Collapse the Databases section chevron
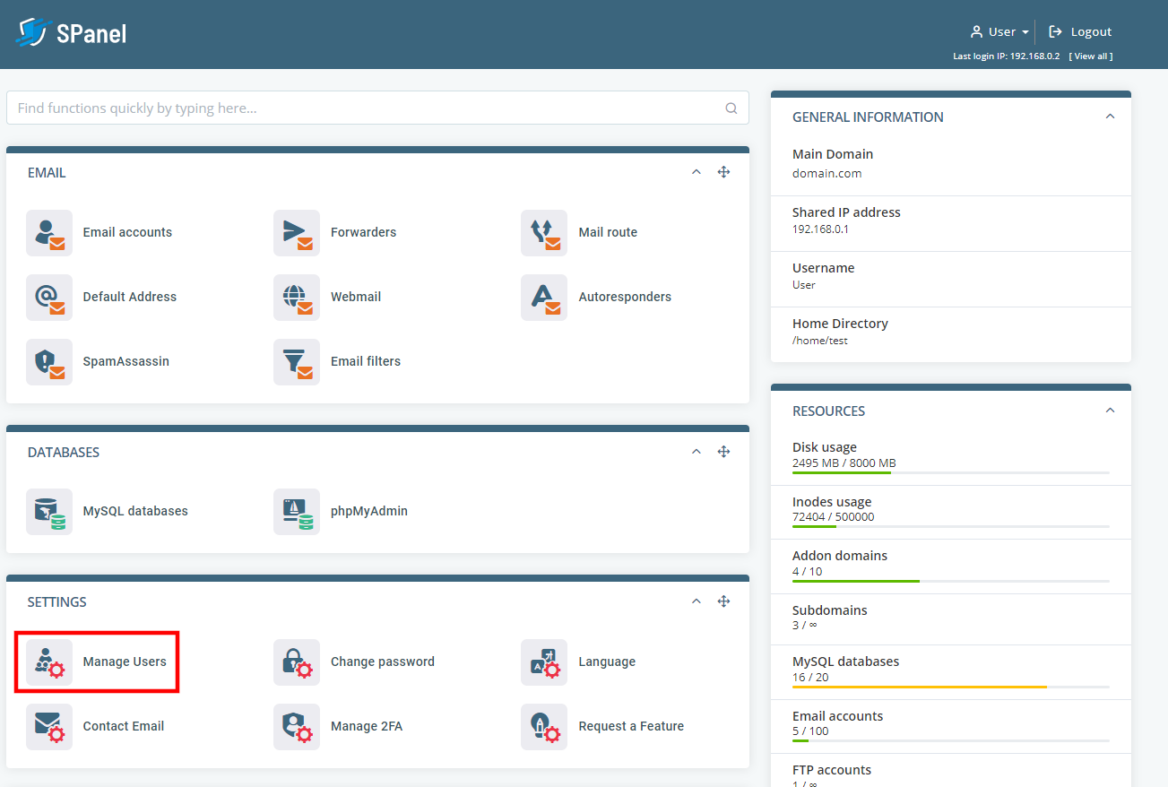Image resolution: width=1168 pixels, height=787 pixels. (x=696, y=452)
